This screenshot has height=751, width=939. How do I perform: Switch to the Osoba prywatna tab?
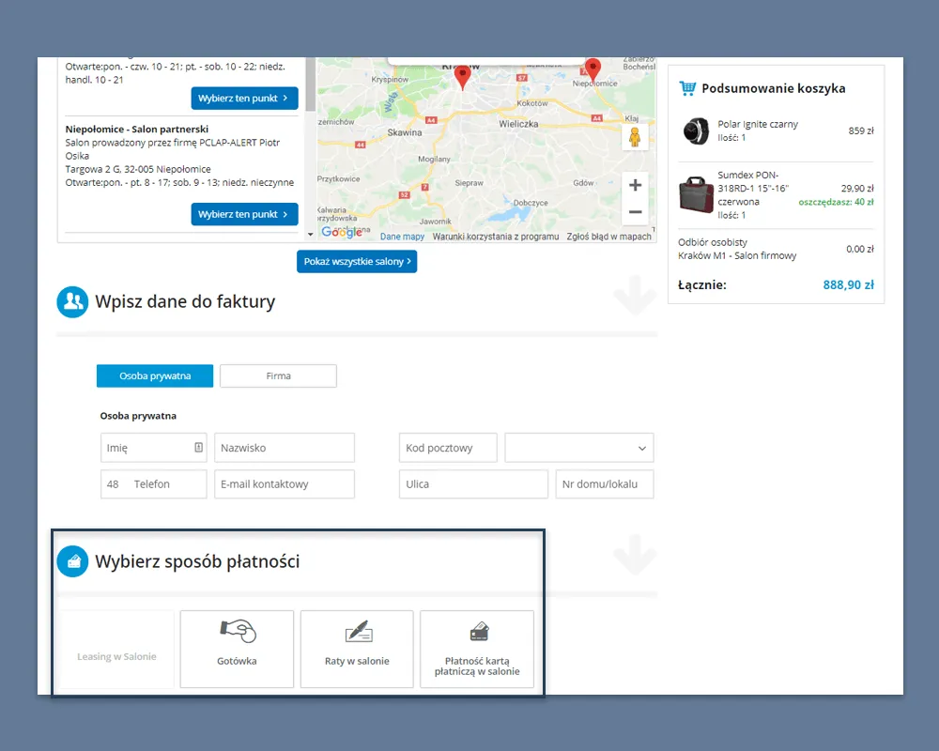point(154,375)
